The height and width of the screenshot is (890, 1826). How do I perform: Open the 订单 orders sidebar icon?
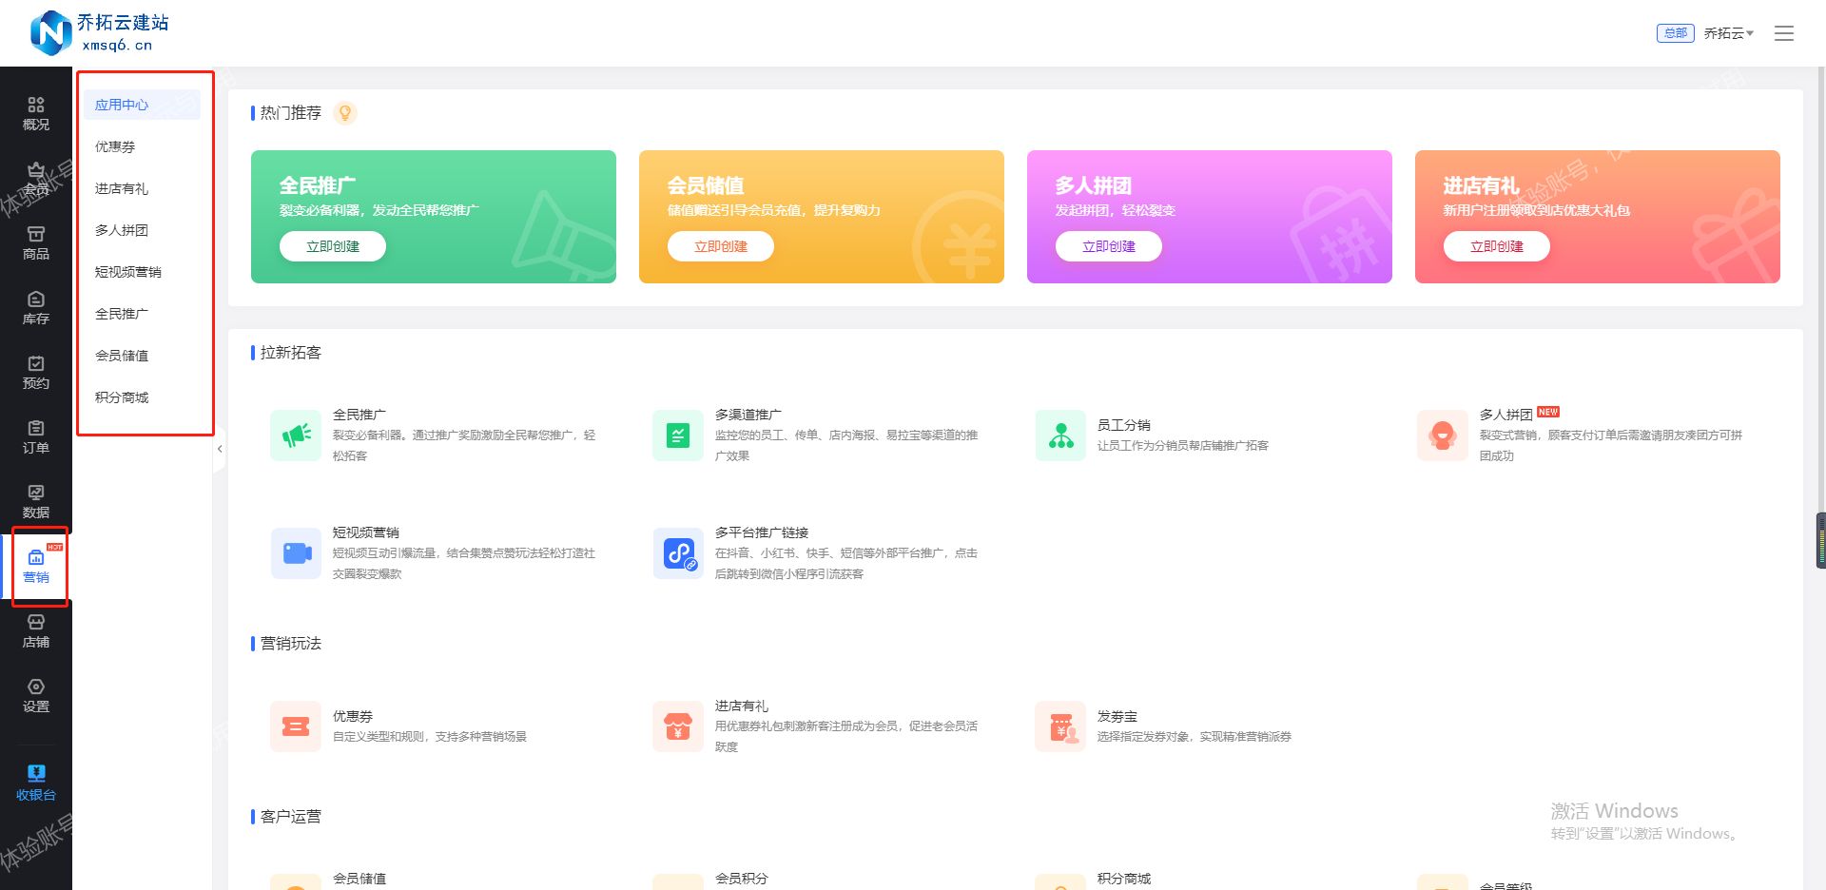(36, 436)
